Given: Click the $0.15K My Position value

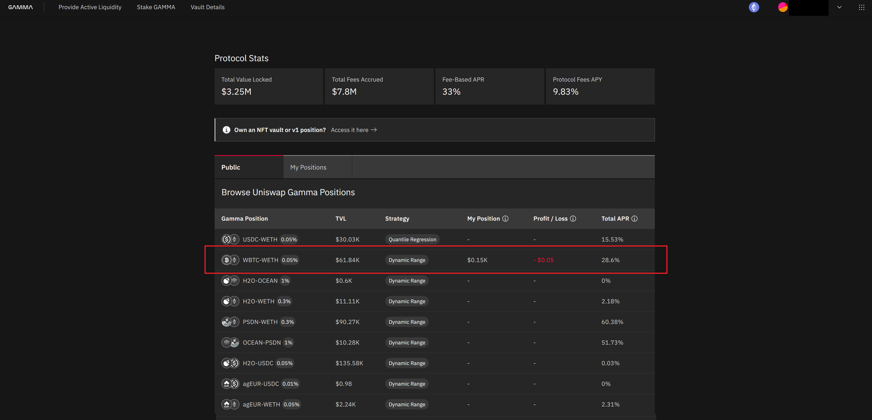Looking at the screenshot, I should pos(477,260).
